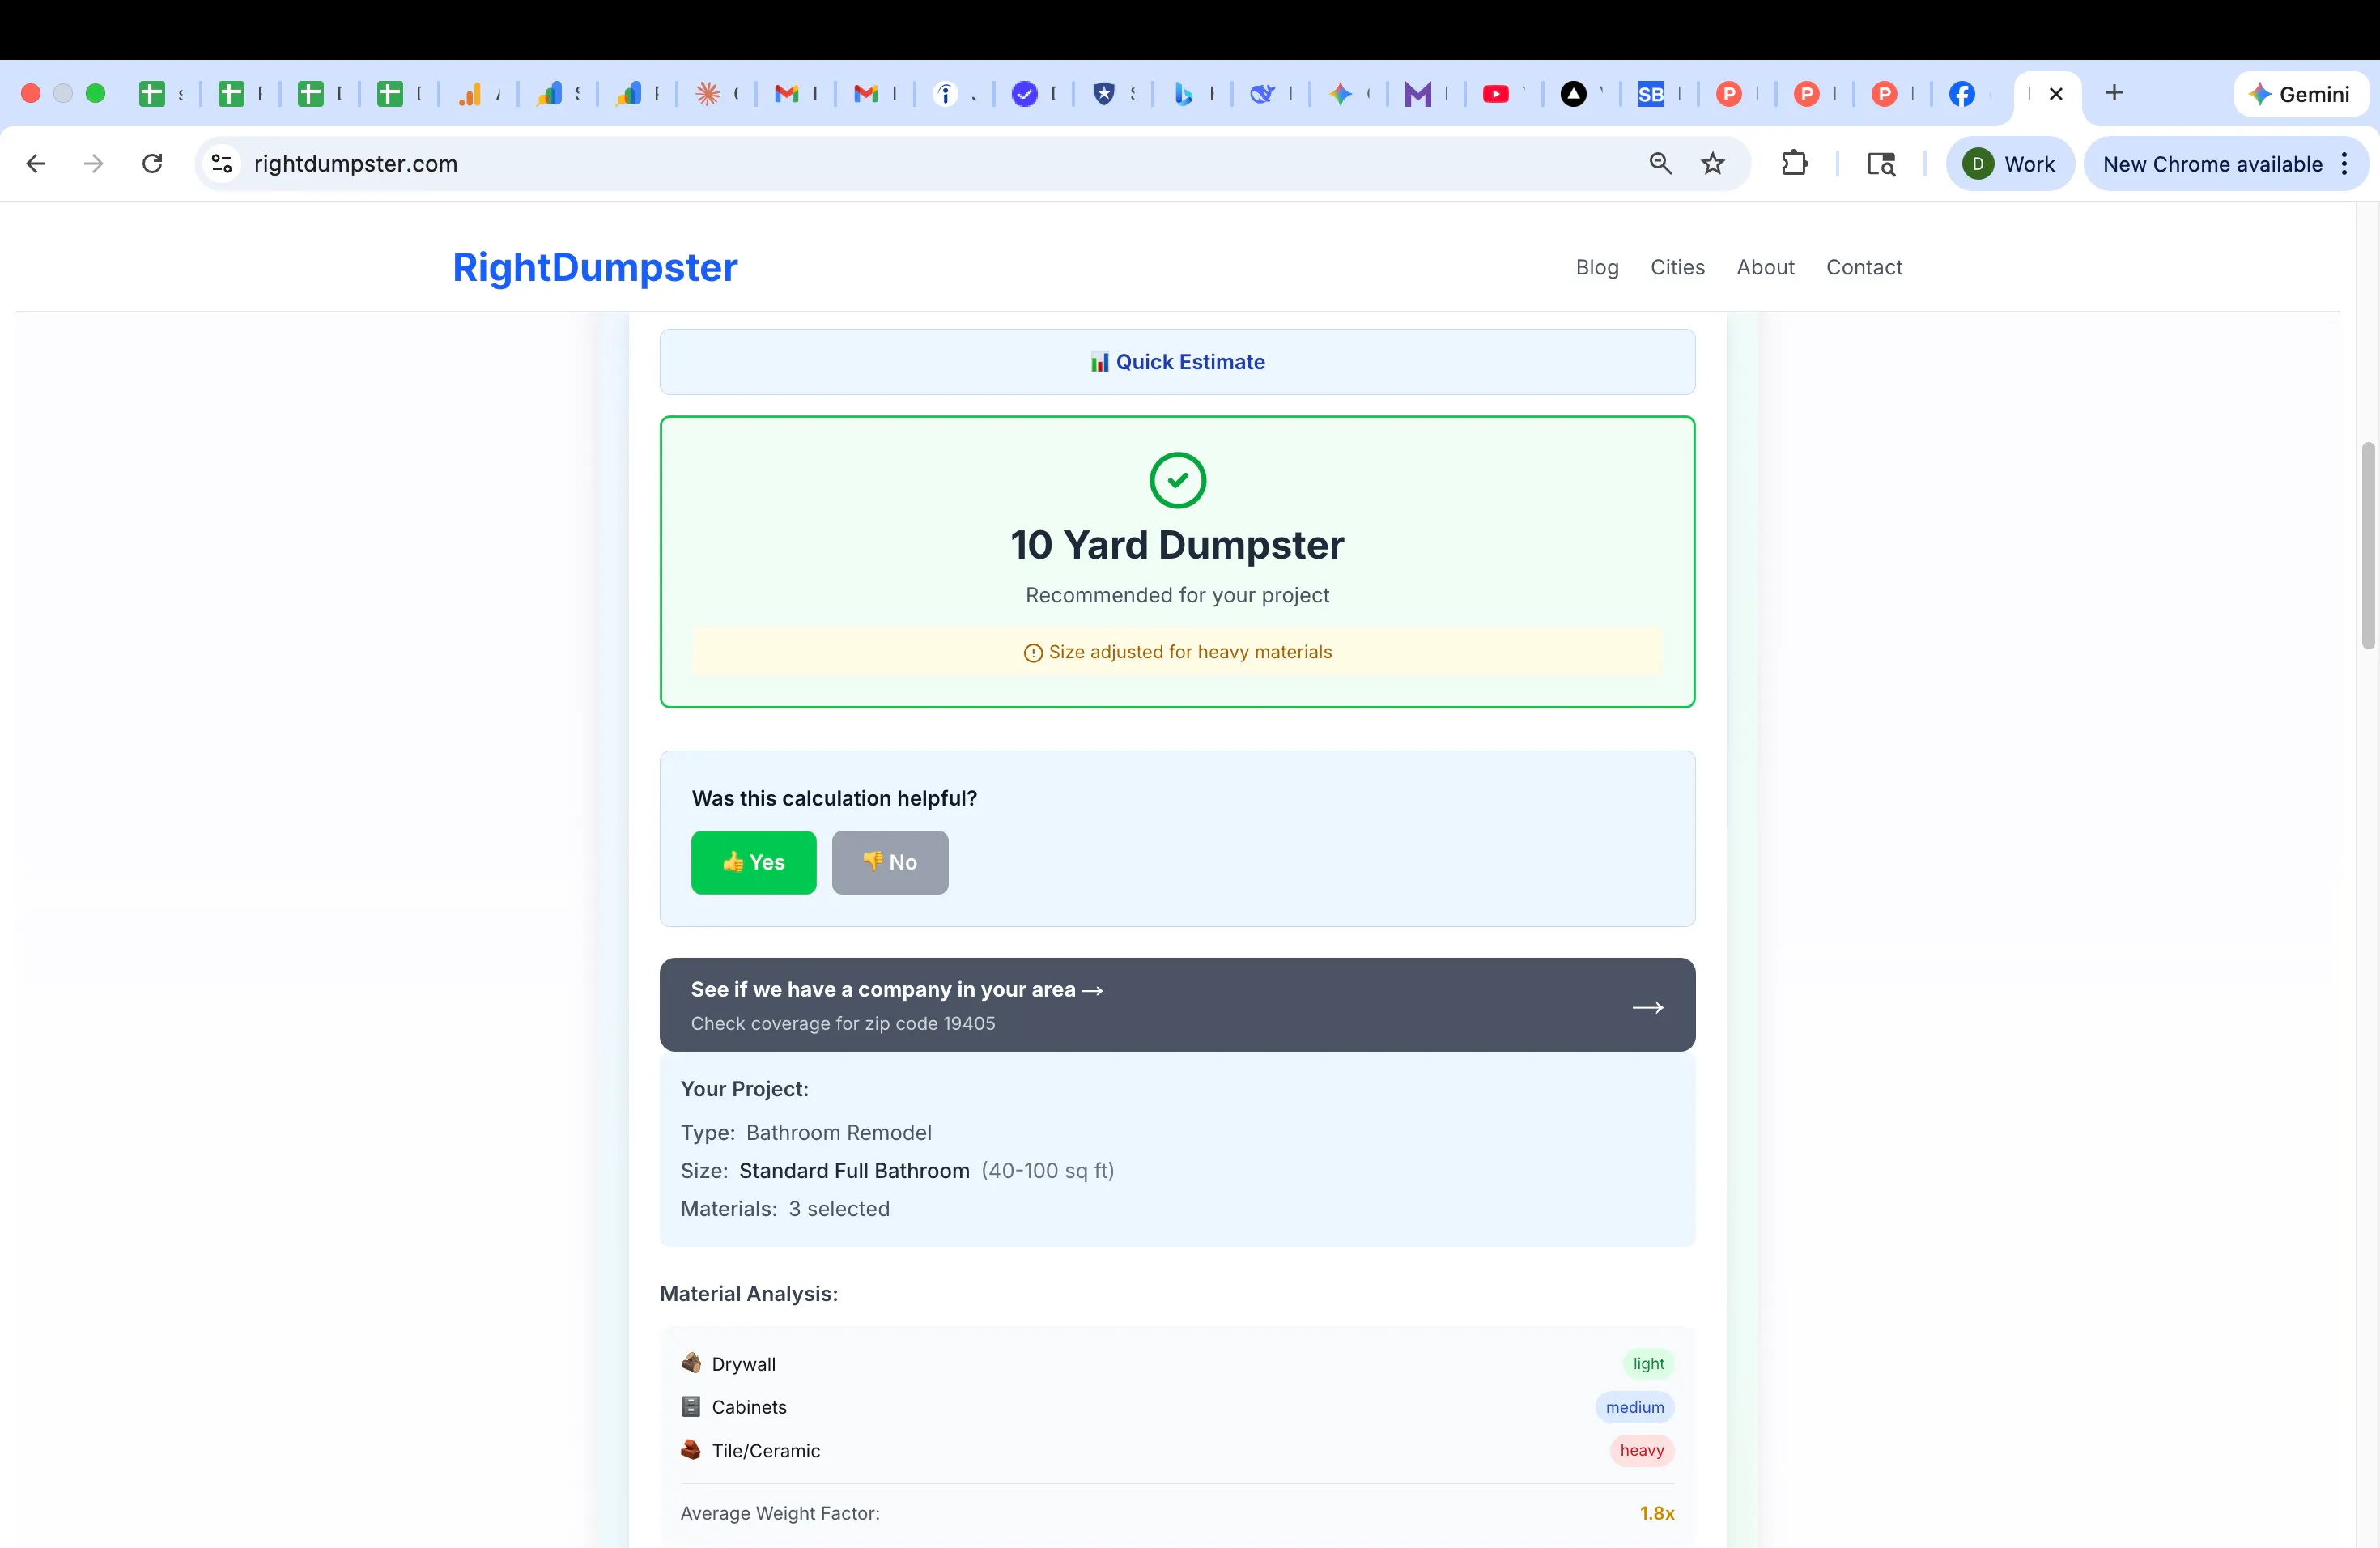The width and height of the screenshot is (2380, 1548).
Task: Open site information icon in address bar
Action: (222, 164)
